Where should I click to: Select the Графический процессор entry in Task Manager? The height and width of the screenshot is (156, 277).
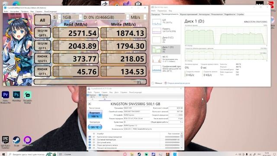166,68
